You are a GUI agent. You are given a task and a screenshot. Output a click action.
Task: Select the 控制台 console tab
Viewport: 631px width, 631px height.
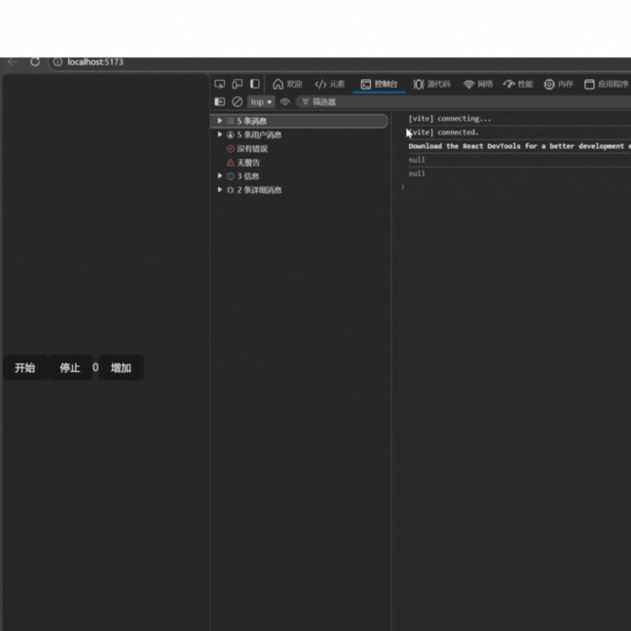click(379, 84)
